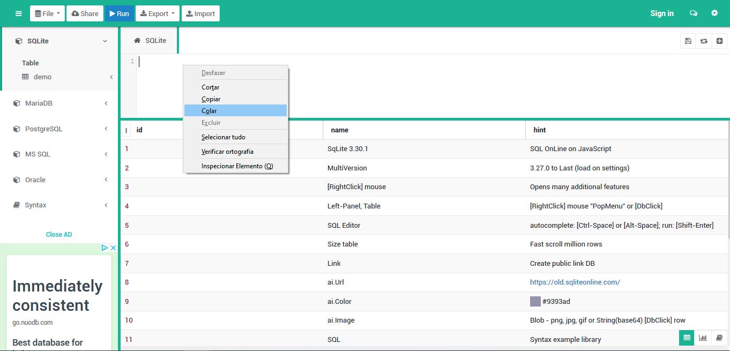Open the File dropdown menu
This screenshot has width=730, height=351.
point(47,13)
